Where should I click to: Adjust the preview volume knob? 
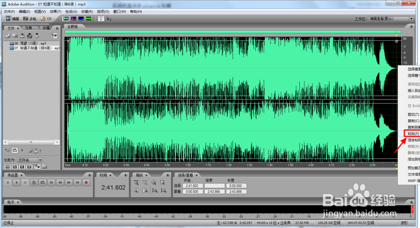point(36,151)
